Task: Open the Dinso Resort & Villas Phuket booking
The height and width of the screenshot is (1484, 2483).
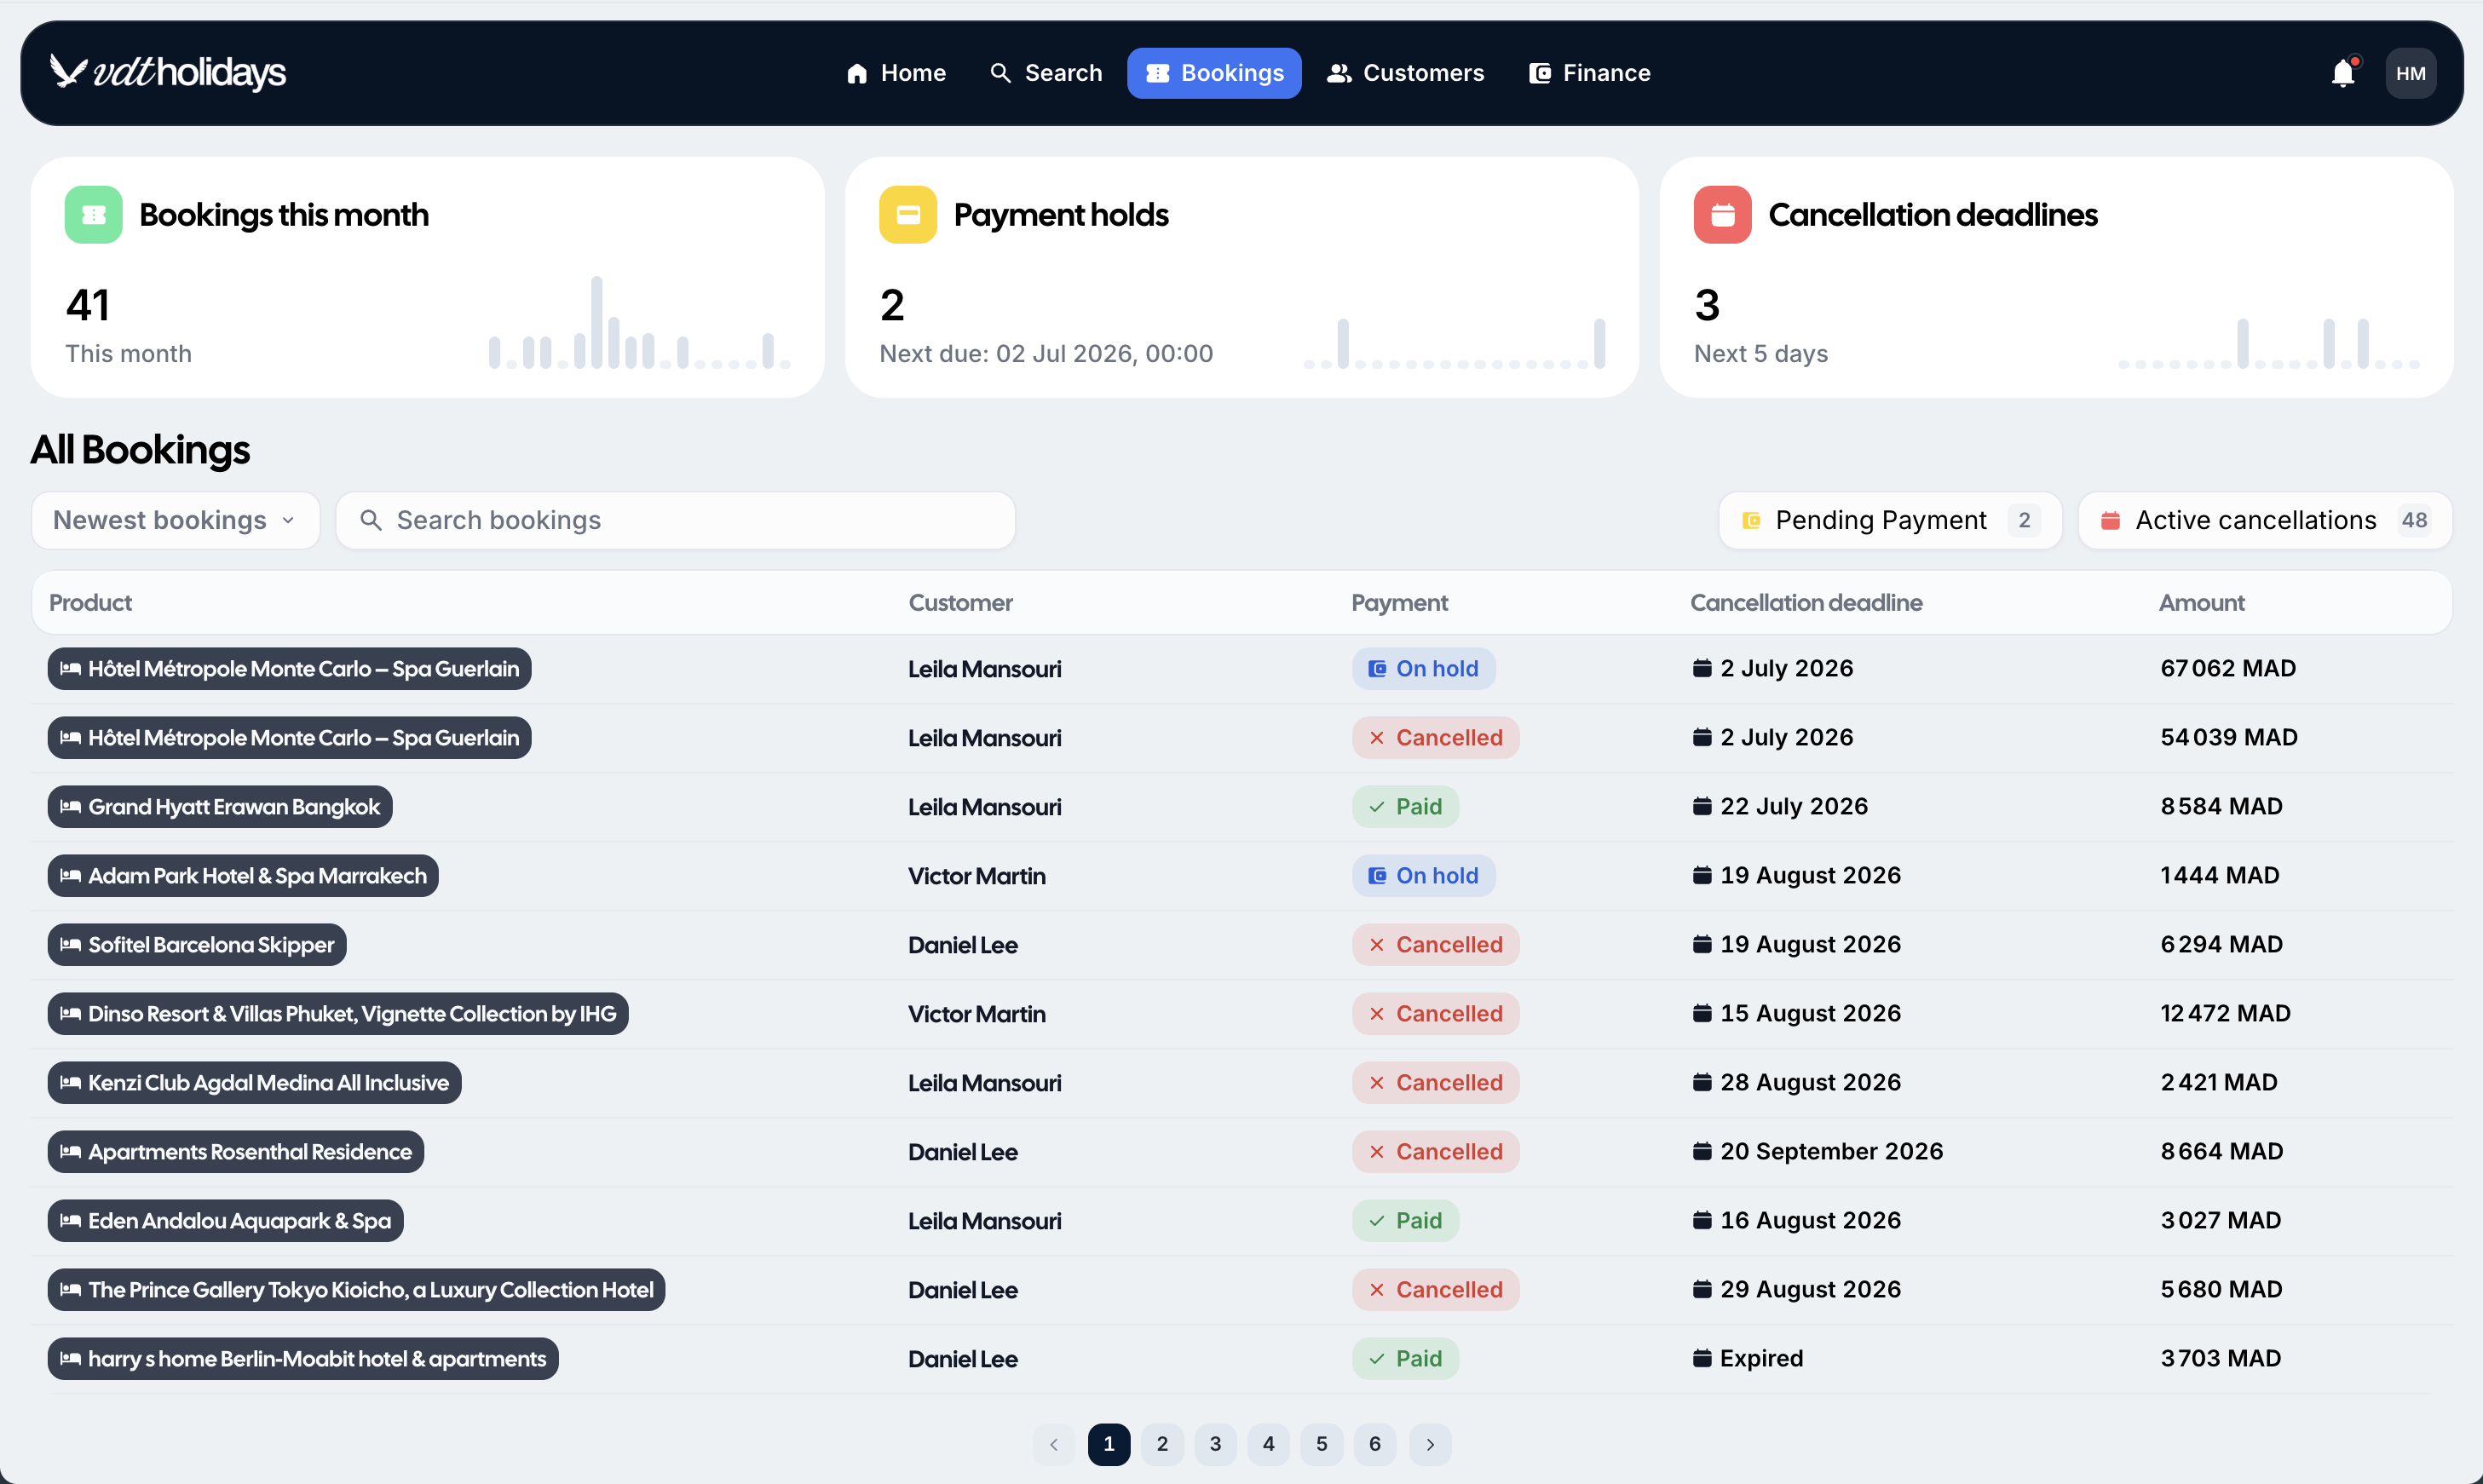Action: [x=338, y=1014]
